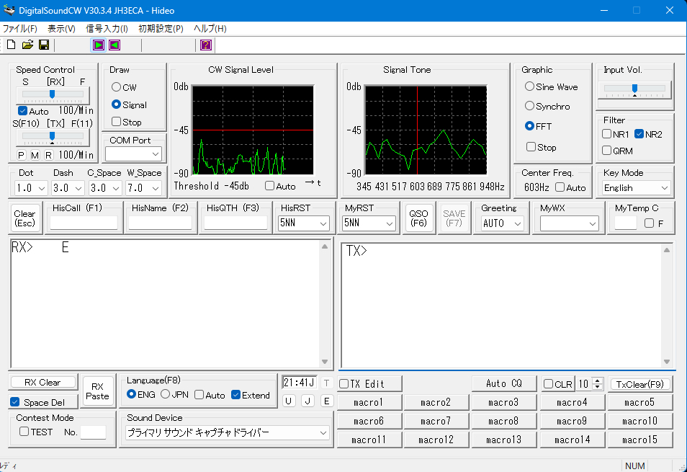This screenshot has height=472, width=687.
Task: Click the small P button under TX speed
Action: [21, 155]
